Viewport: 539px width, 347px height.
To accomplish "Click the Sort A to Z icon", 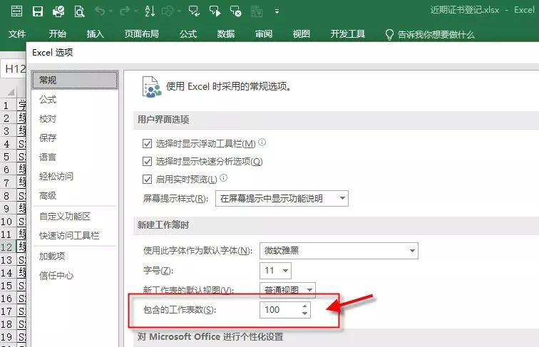I will click(149, 11).
